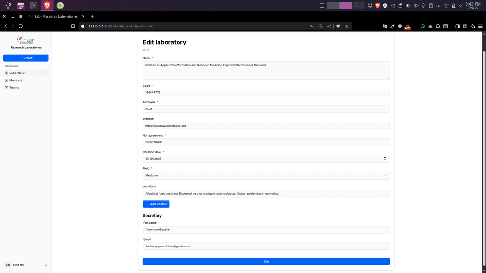Focus the Code field with 195447779
The image size is (486, 273).
pyautogui.click(x=266, y=92)
